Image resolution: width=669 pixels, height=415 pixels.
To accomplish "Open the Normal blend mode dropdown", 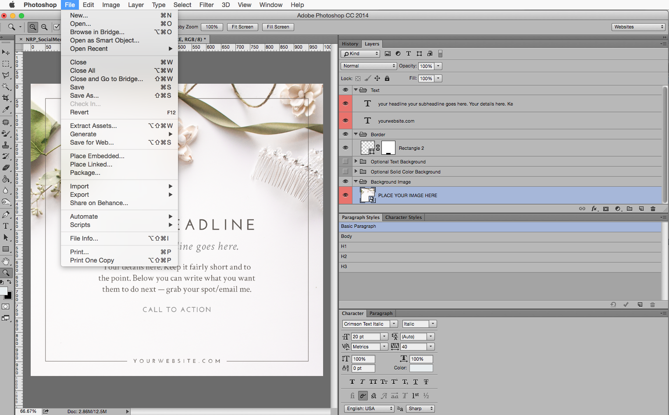I will pyautogui.click(x=369, y=66).
